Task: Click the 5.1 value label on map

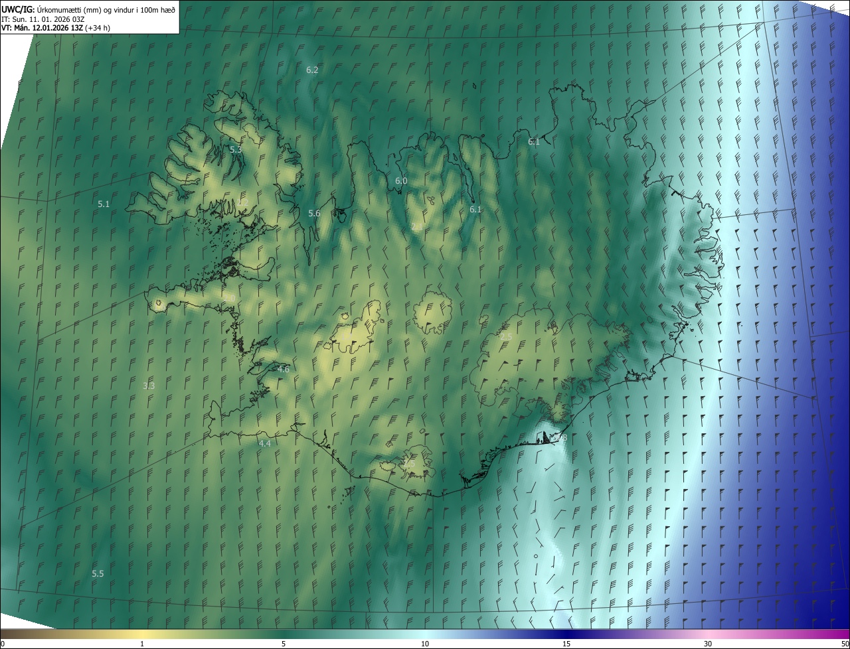Action: pyautogui.click(x=104, y=204)
